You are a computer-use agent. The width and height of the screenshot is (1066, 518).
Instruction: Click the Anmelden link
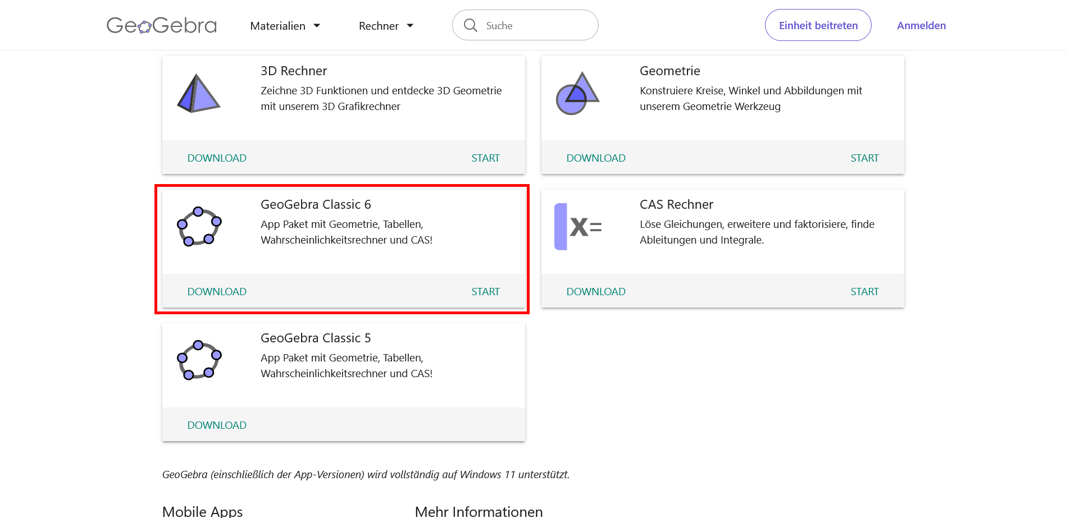point(921,26)
